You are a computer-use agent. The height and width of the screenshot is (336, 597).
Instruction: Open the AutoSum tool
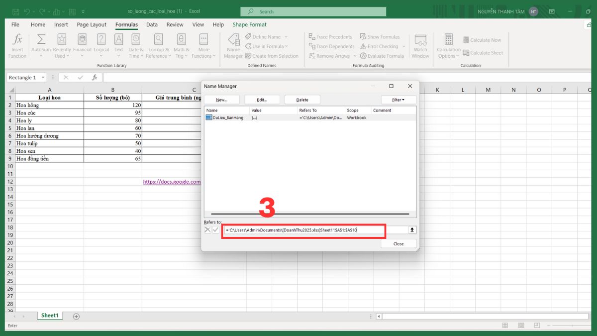[x=41, y=40]
